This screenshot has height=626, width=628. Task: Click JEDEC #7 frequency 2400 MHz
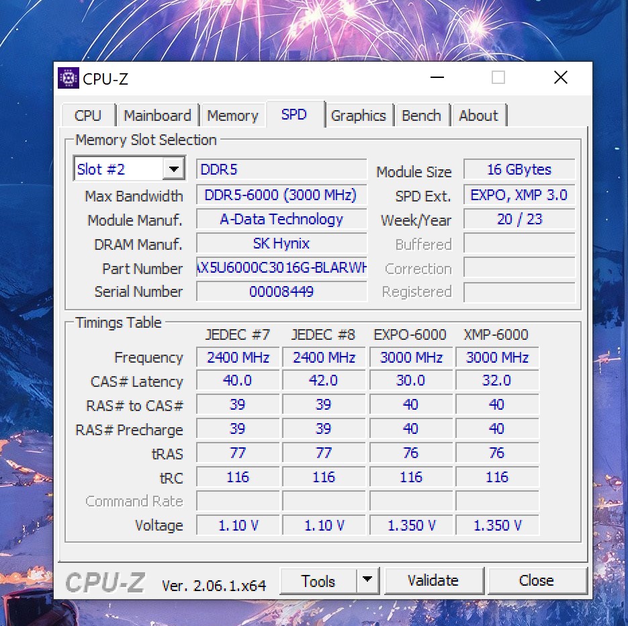(x=238, y=357)
